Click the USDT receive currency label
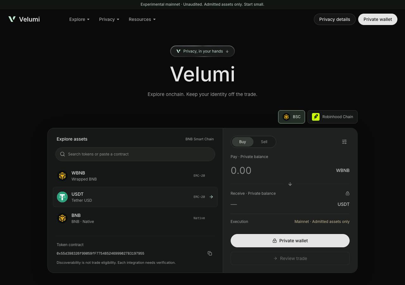Image resolution: width=405 pixels, height=285 pixels. click(344, 204)
